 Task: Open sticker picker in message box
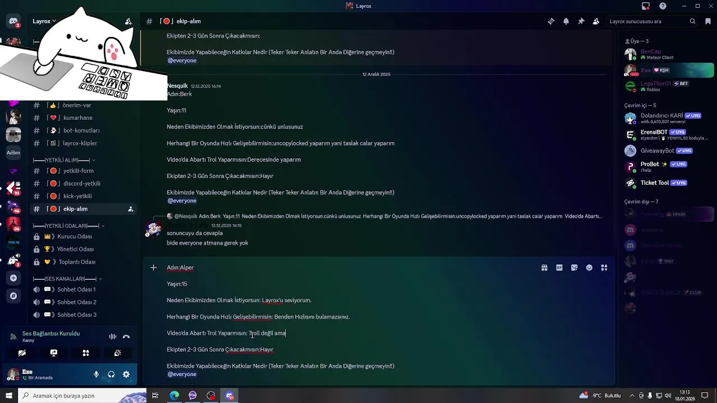point(574,268)
